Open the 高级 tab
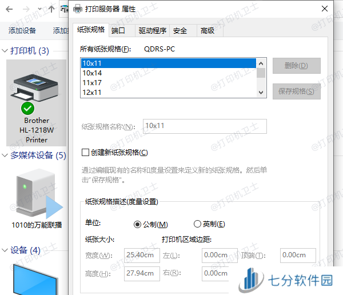343x295 pixels. (210, 31)
